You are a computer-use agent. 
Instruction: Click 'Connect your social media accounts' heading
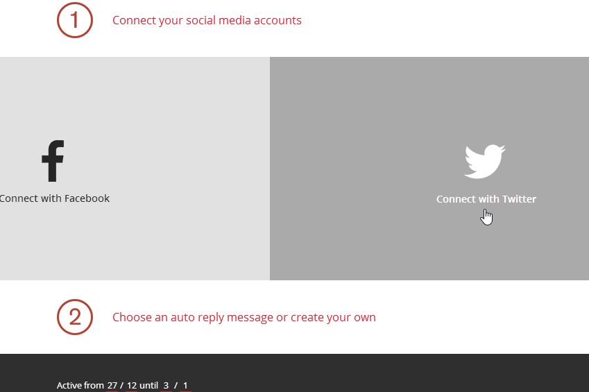[207, 20]
